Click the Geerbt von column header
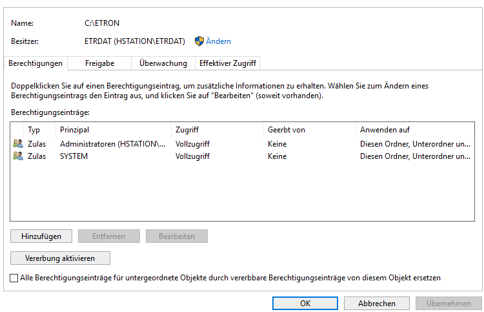This screenshot has height=312, width=484. pyautogui.click(x=285, y=130)
